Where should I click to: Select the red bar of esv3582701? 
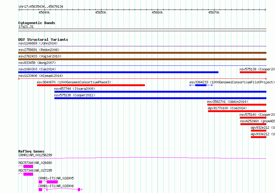point(237,105)
